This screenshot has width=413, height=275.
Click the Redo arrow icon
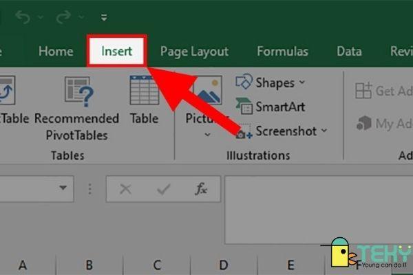(x=63, y=17)
